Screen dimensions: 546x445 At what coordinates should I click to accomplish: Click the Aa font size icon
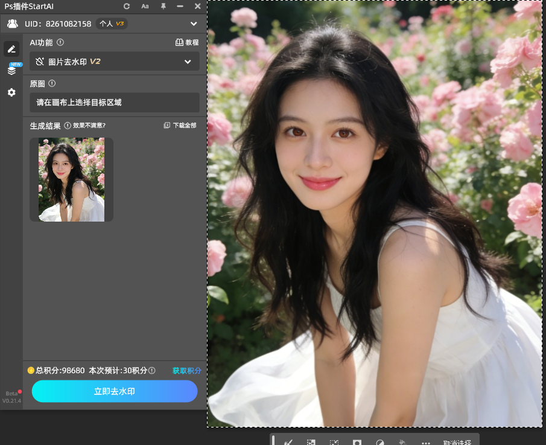click(x=145, y=6)
